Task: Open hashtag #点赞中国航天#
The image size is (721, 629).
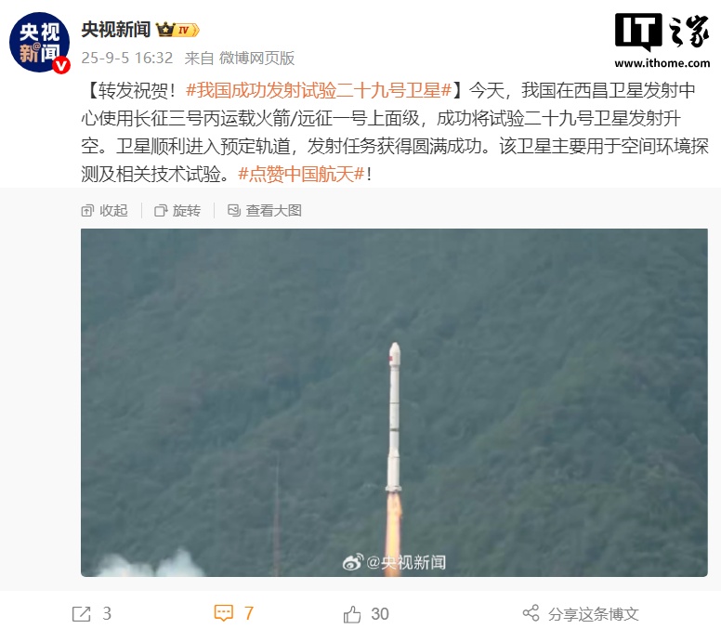Action: pos(301,174)
